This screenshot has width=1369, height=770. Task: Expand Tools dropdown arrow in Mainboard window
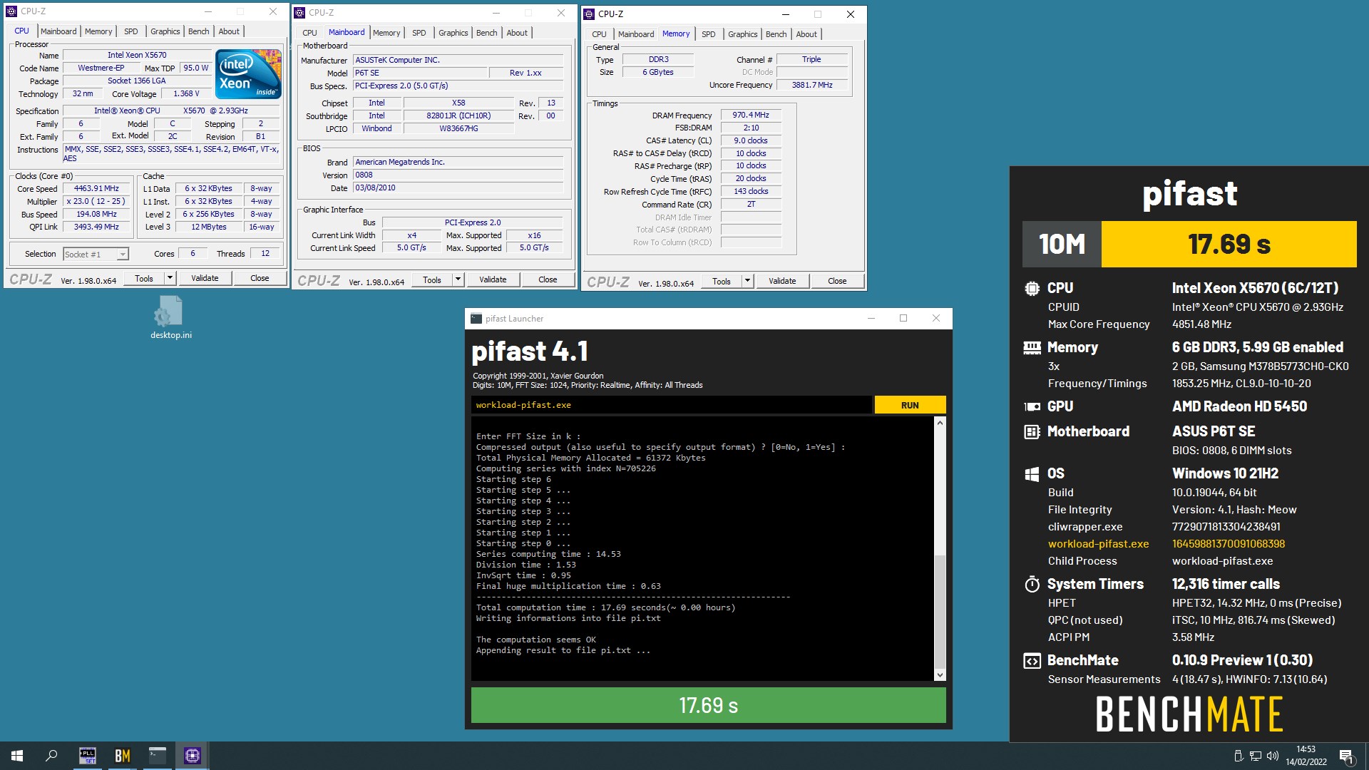click(458, 279)
